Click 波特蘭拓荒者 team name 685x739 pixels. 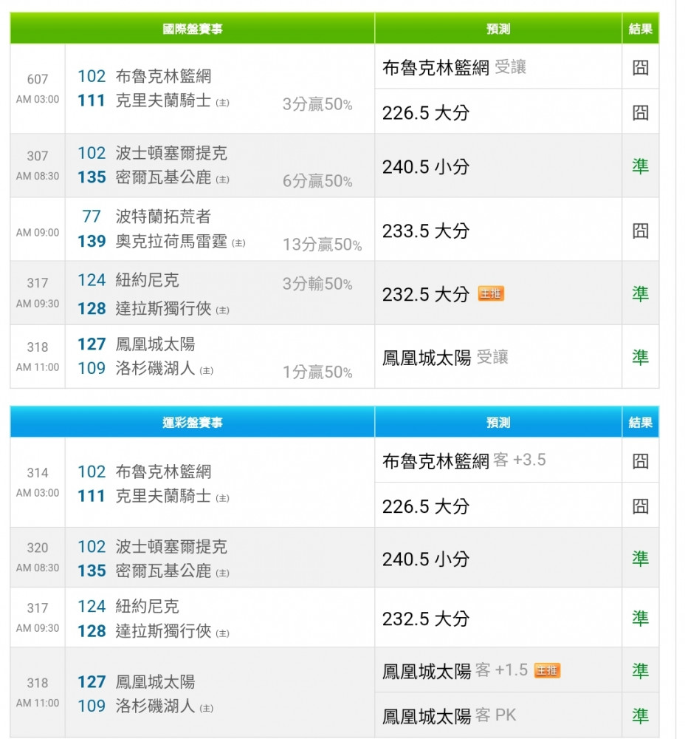(x=163, y=217)
